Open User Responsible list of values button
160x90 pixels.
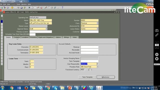[97, 64]
